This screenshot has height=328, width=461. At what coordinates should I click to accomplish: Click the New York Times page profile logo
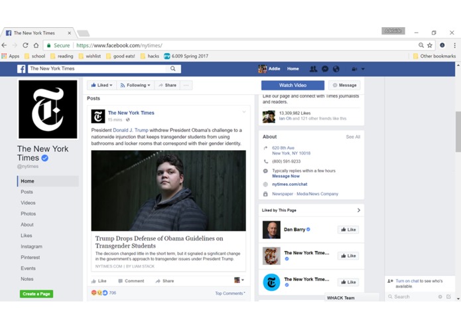pyautogui.click(x=48, y=110)
